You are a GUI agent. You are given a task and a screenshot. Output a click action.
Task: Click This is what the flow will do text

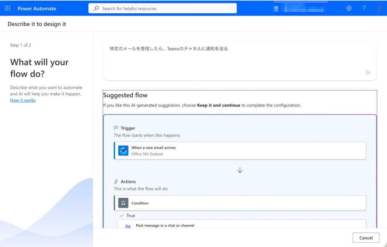pyautogui.click(x=141, y=189)
